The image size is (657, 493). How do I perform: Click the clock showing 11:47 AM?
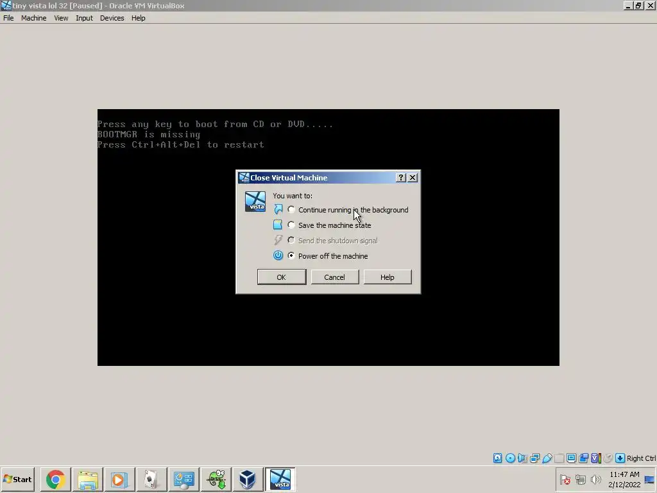(624, 479)
